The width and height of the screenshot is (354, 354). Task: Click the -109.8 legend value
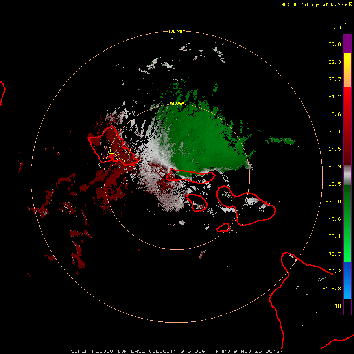pyautogui.click(x=332, y=289)
